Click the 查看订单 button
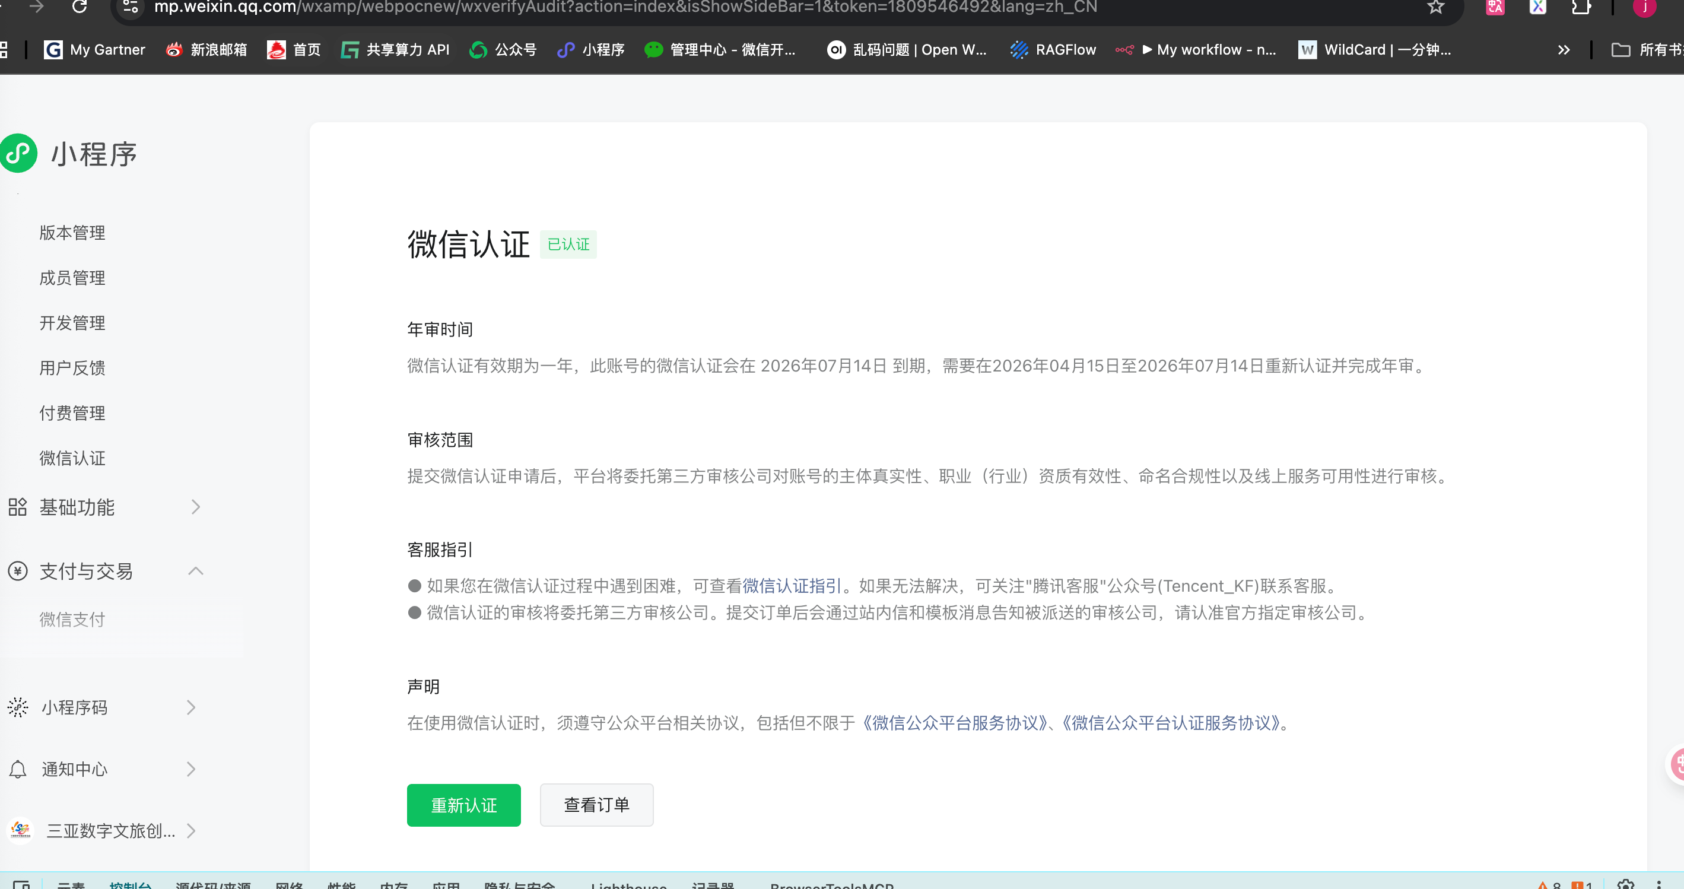1684x889 pixels. point(596,805)
